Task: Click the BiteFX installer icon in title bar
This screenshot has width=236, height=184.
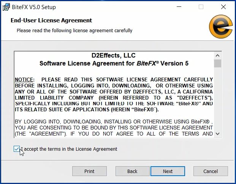Action: coord(6,7)
